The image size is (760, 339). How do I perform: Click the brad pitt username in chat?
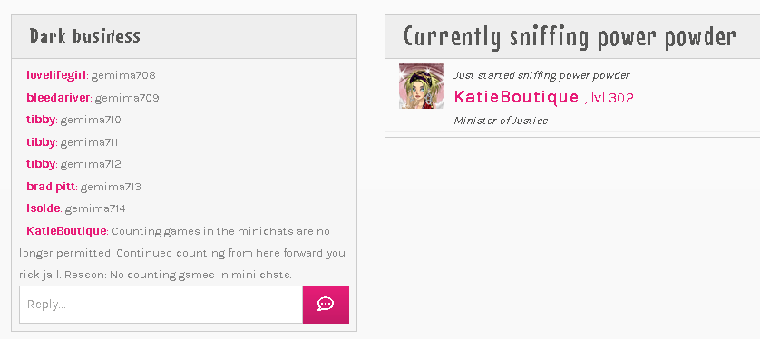pyautogui.click(x=51, y=187)
